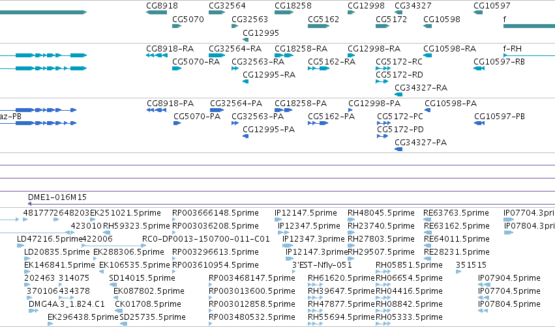Select transcript CG32564-RA
Screen dimensions: 555x327
[235, 48]
